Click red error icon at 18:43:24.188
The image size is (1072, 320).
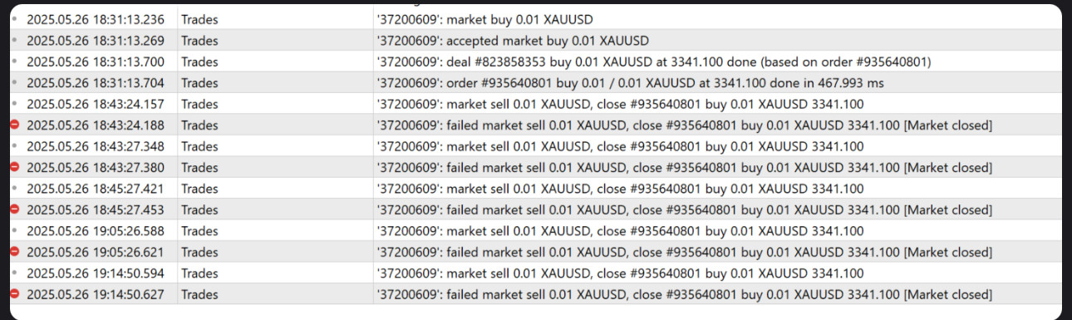click(x=14, y=125)
